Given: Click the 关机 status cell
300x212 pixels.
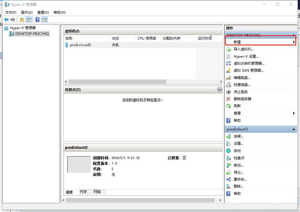Looking at the screenshot, I should click(115, 45).
